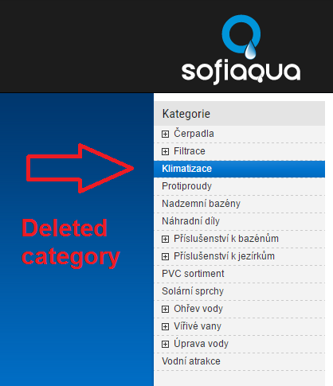Expand the Vířivé vany category
The image size is (333, 386).
165,326
